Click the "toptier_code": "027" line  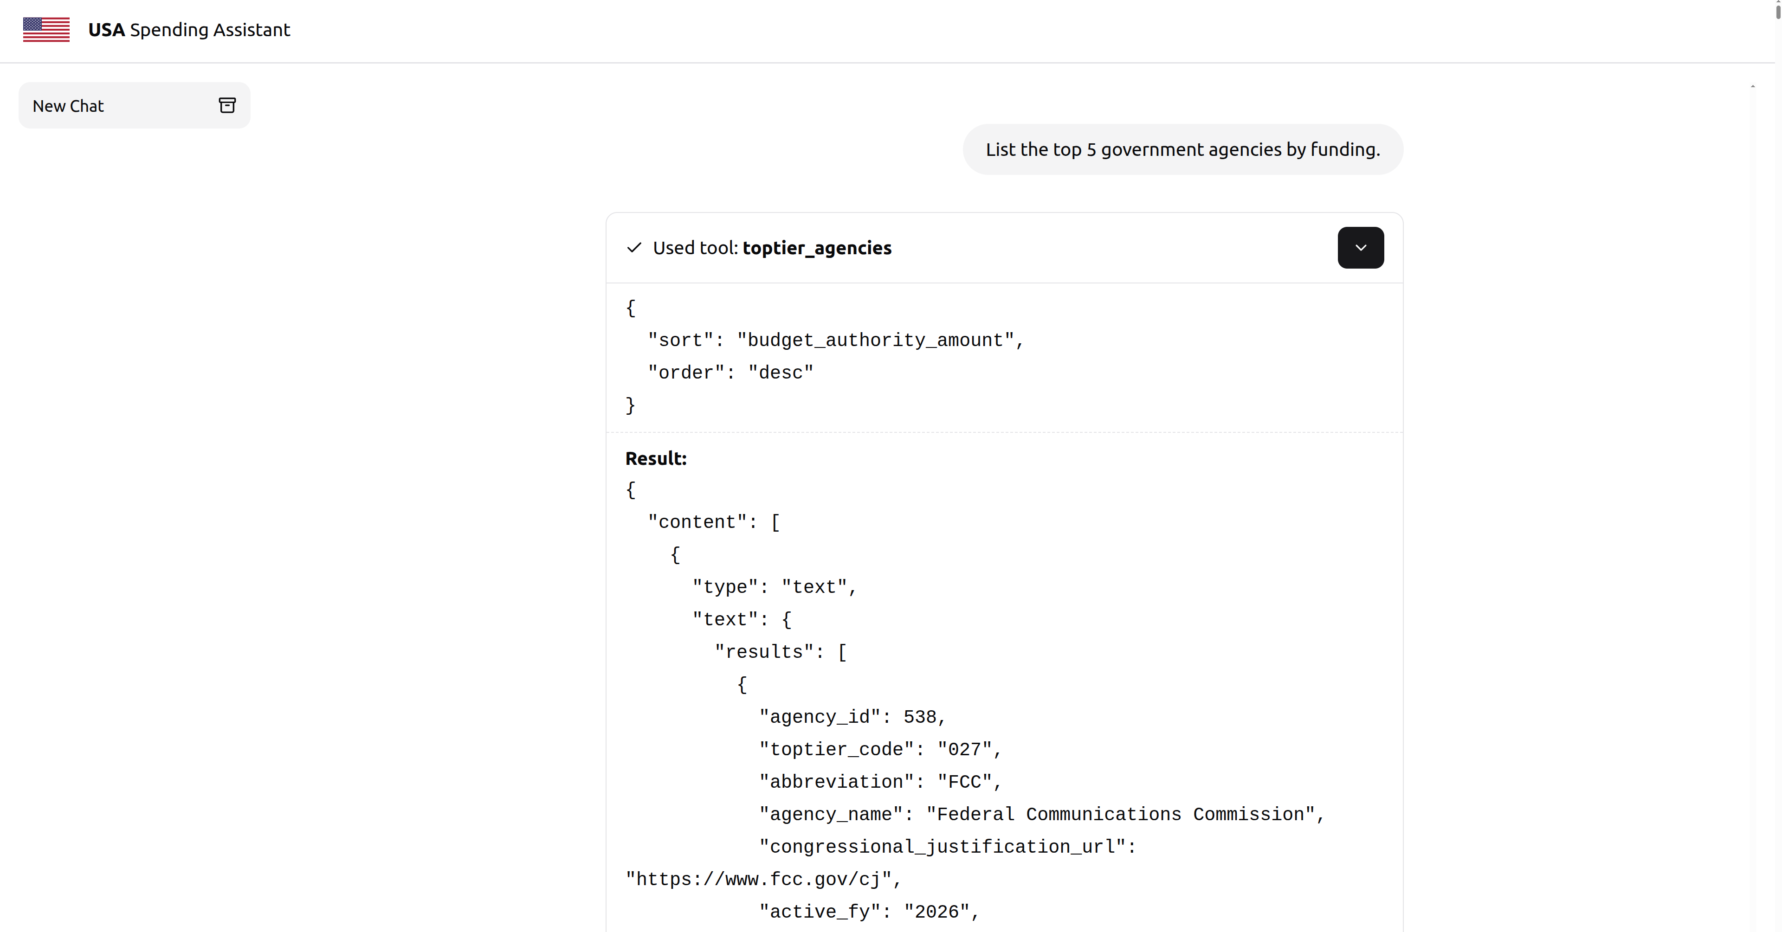pos(881,750)
